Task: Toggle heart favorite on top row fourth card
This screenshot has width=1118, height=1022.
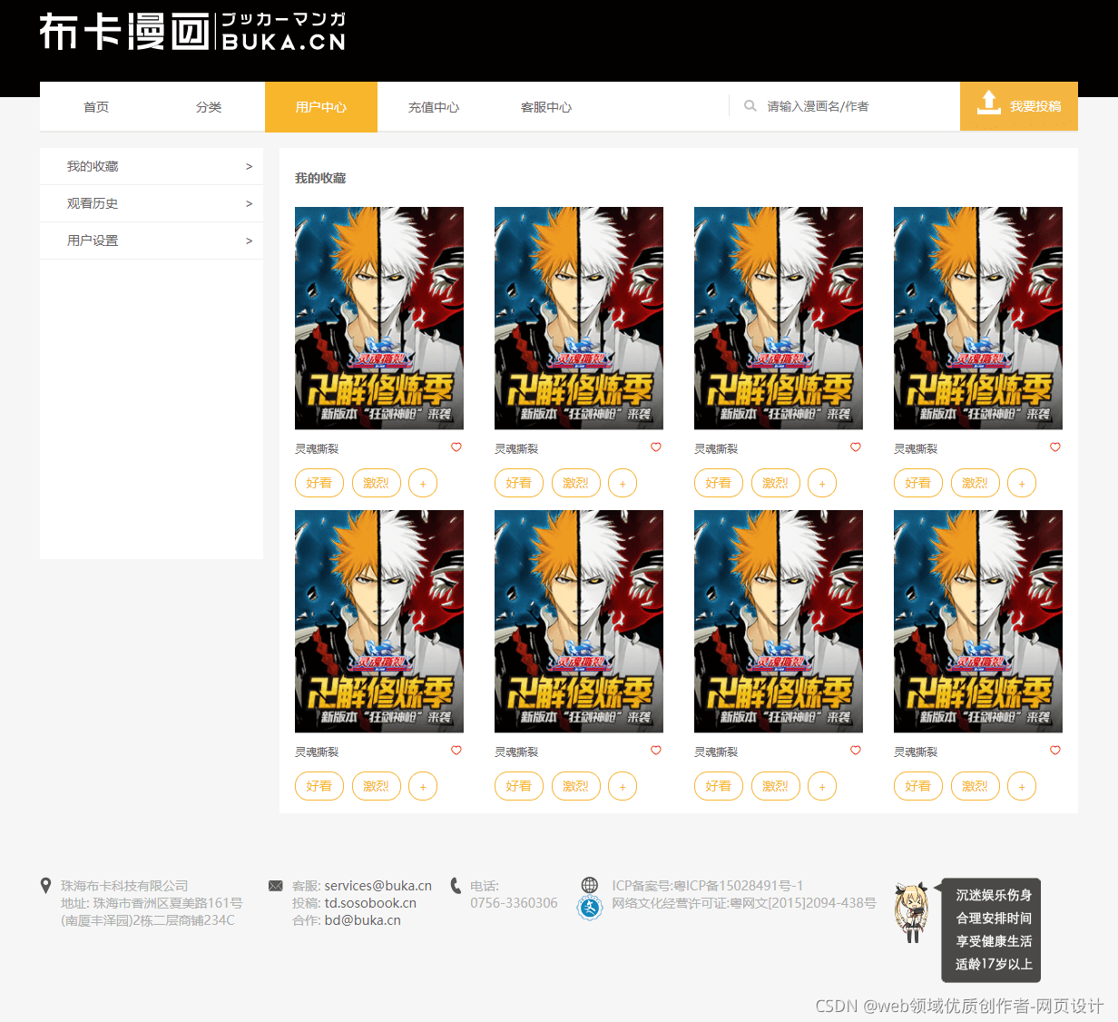Action: 1055,447
